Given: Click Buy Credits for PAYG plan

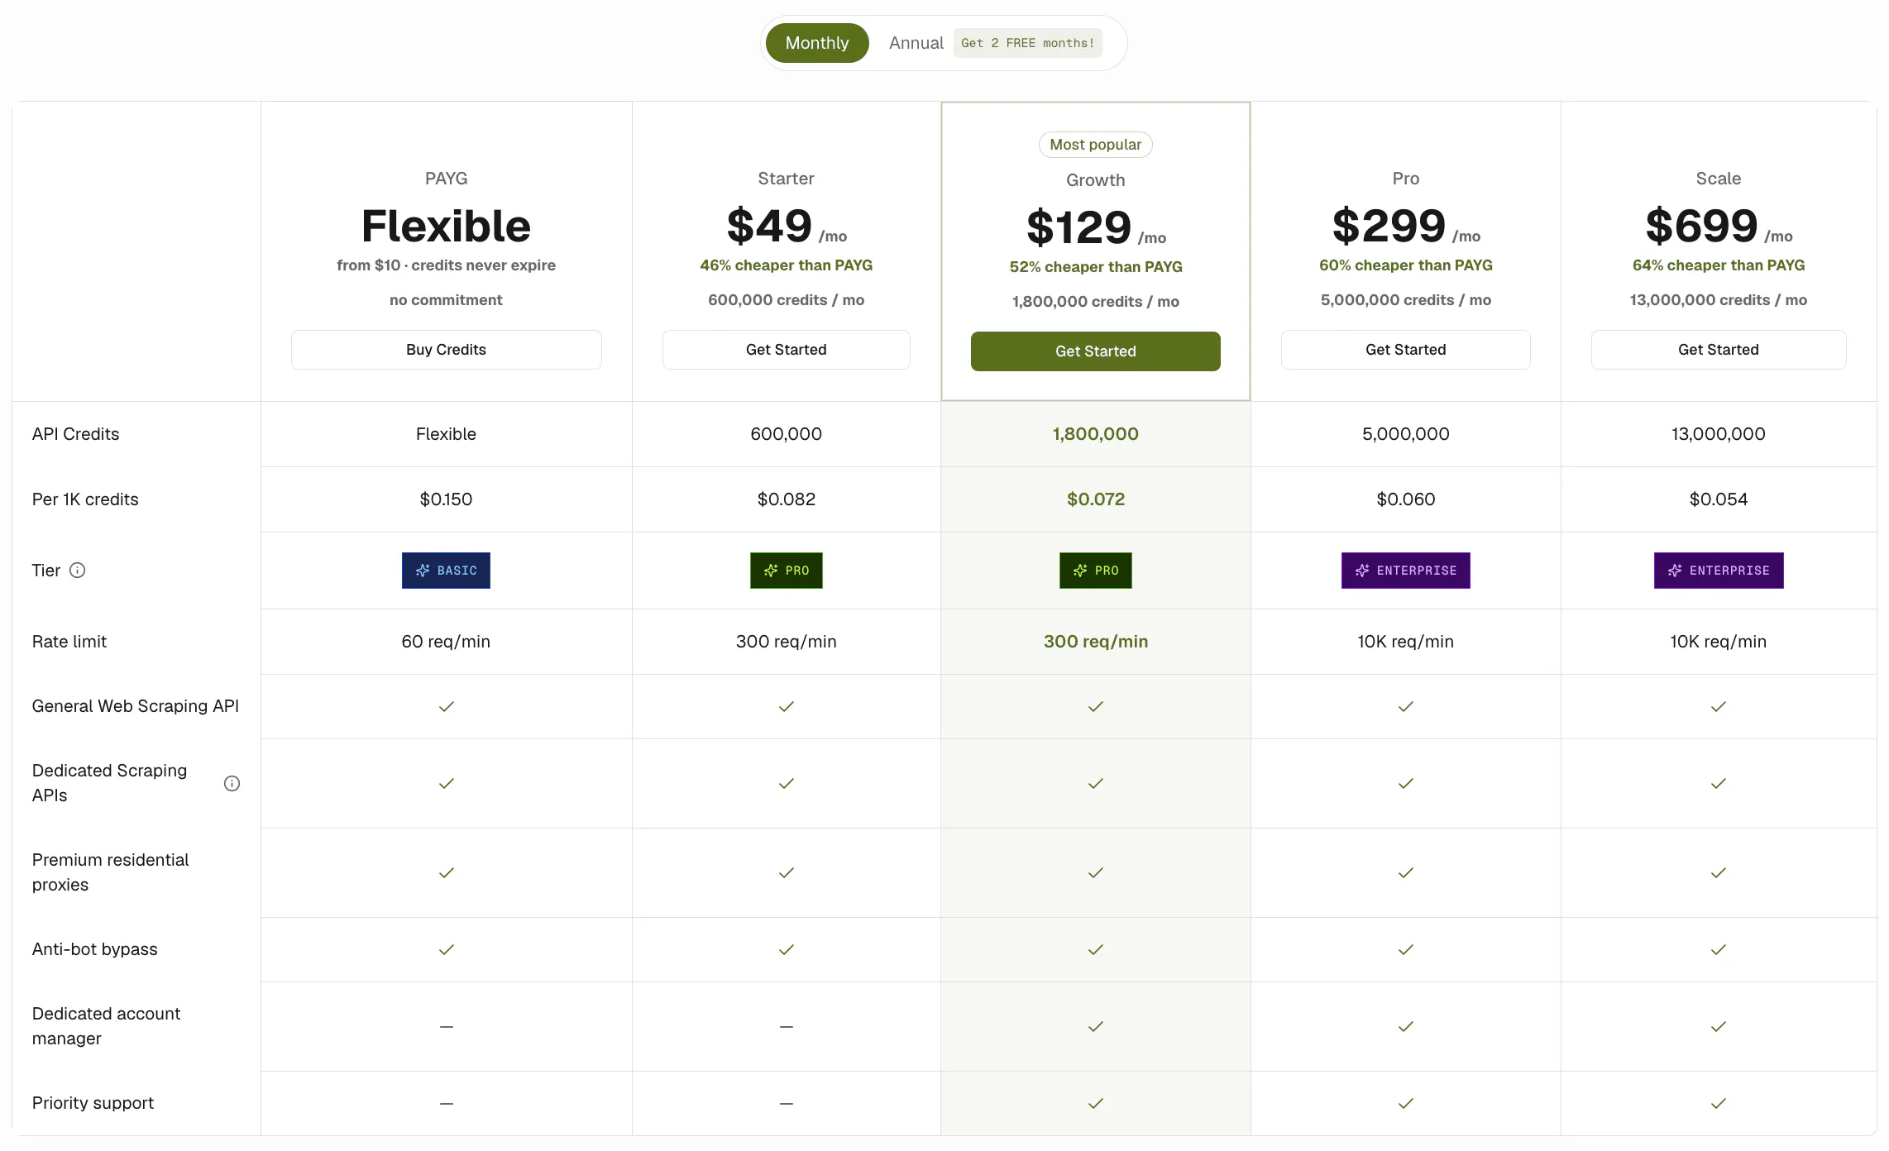Looking at the screenshot, I should pyautogui.click(x=446, y=350).
